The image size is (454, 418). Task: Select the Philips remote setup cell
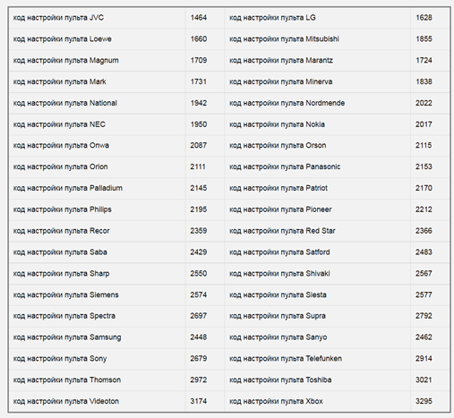click(63, 209)
